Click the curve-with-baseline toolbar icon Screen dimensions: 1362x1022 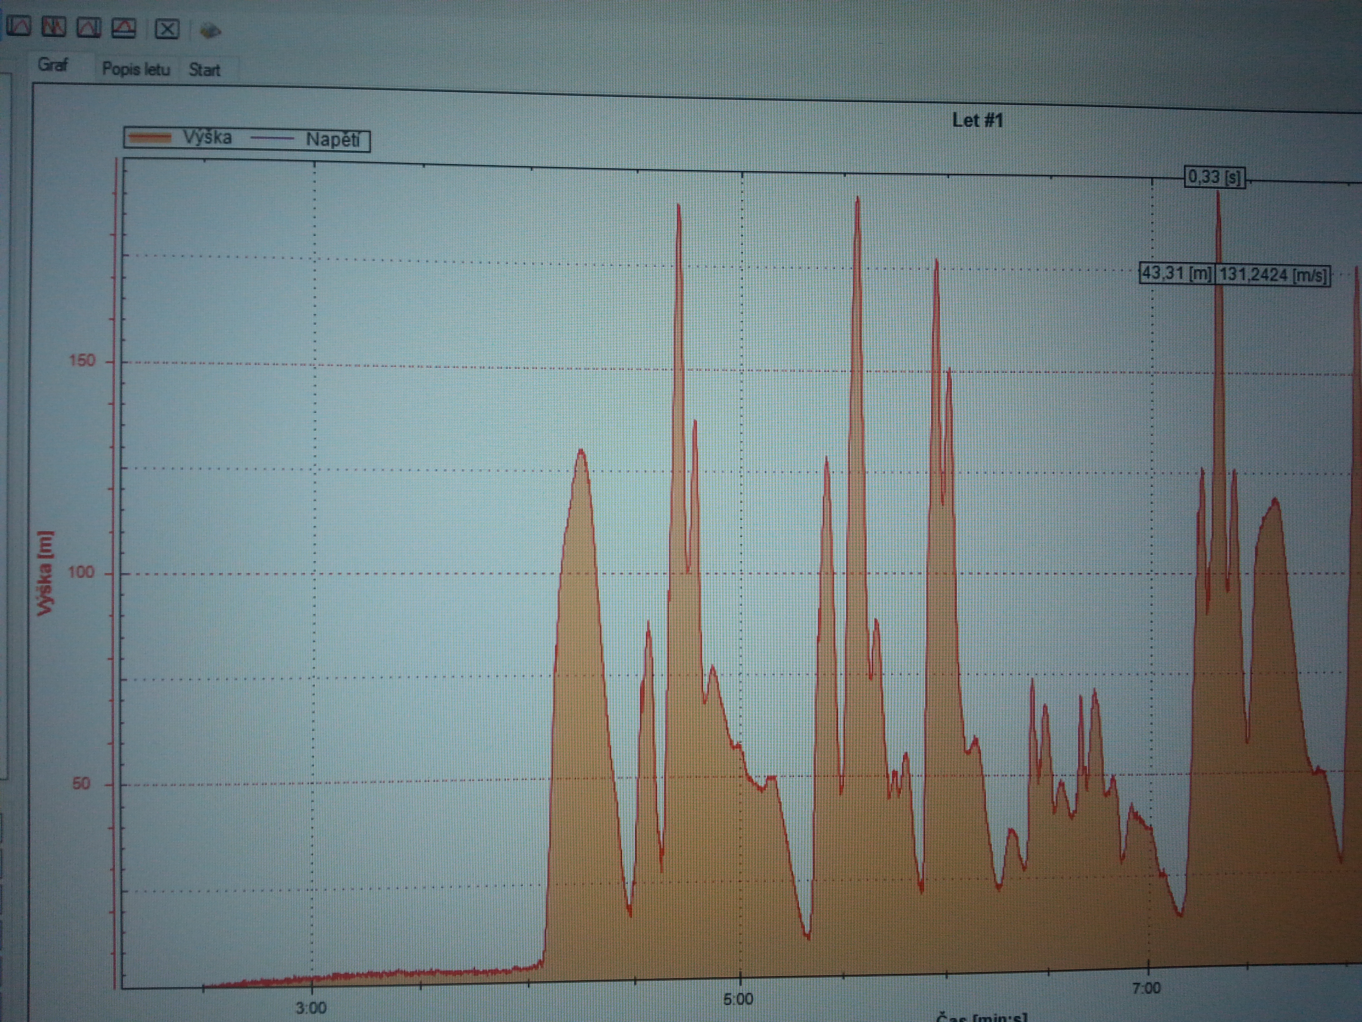[x=124, y=28]
